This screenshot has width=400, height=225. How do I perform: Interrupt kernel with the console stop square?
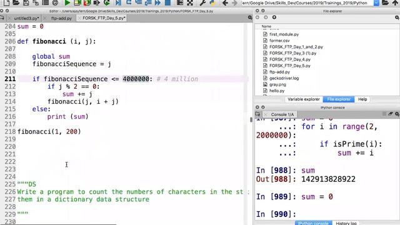click(x=384, y=114)
